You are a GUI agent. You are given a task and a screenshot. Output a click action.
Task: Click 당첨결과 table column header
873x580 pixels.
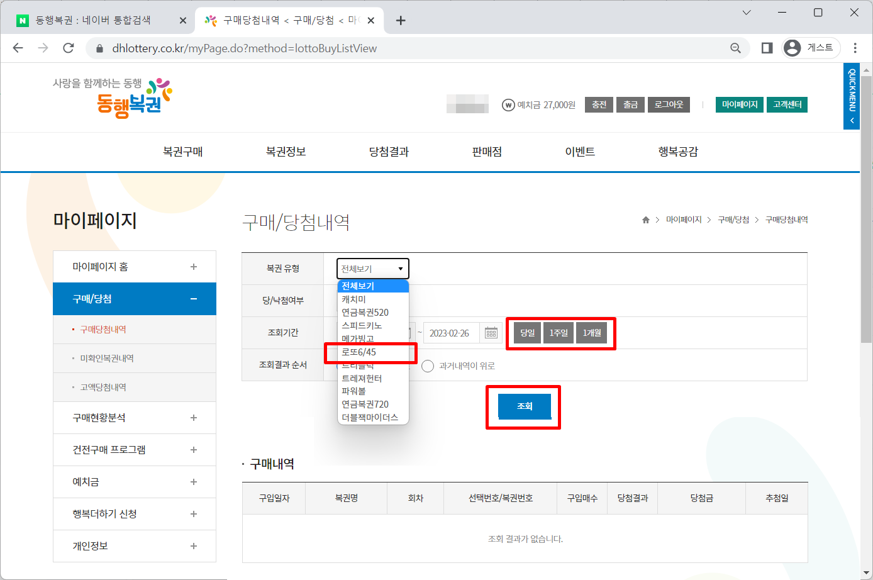[x=633, y=498]
